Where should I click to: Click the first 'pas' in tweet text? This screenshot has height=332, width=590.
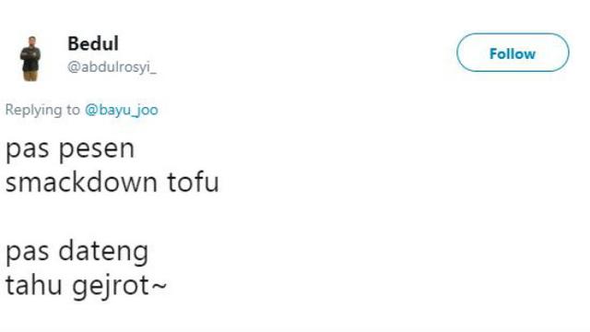tap(27, 149)
